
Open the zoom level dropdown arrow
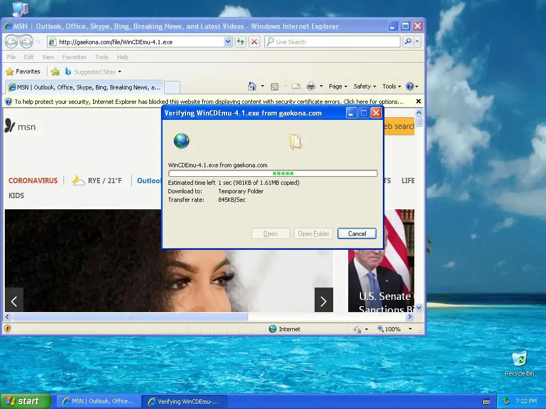[410, 329]
